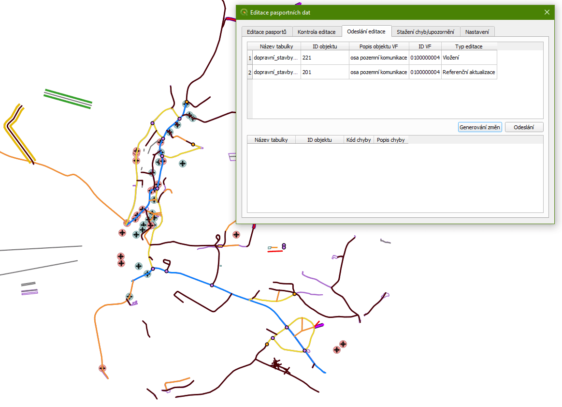
Task: Click error table ID objektu column header
Action: (319, 139)
